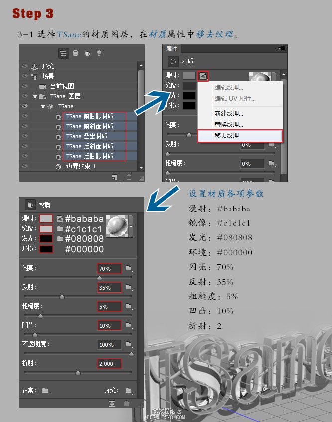Open the 镜像 color swatch in bottom panel
The image size is (332, 422).
click(46, 229)
